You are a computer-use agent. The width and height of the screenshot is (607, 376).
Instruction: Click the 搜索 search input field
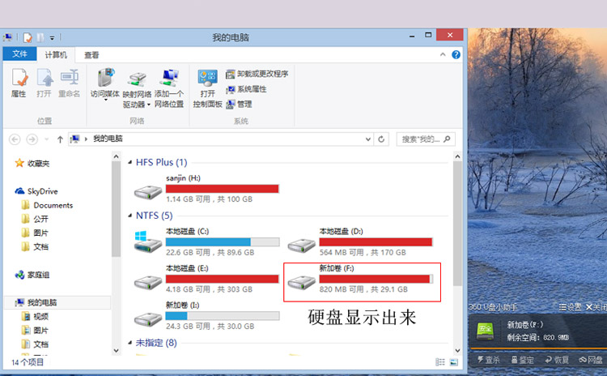pos(426,139)
